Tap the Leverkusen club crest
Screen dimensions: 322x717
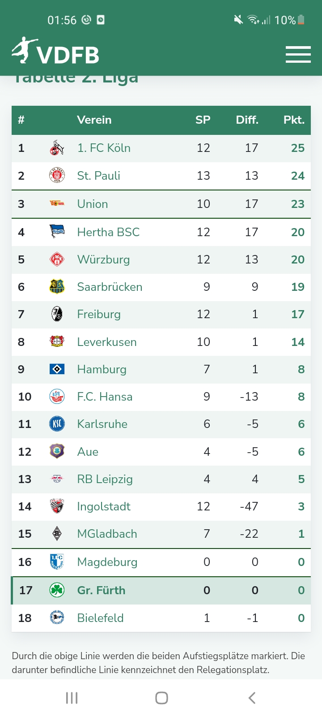point(57,342)
